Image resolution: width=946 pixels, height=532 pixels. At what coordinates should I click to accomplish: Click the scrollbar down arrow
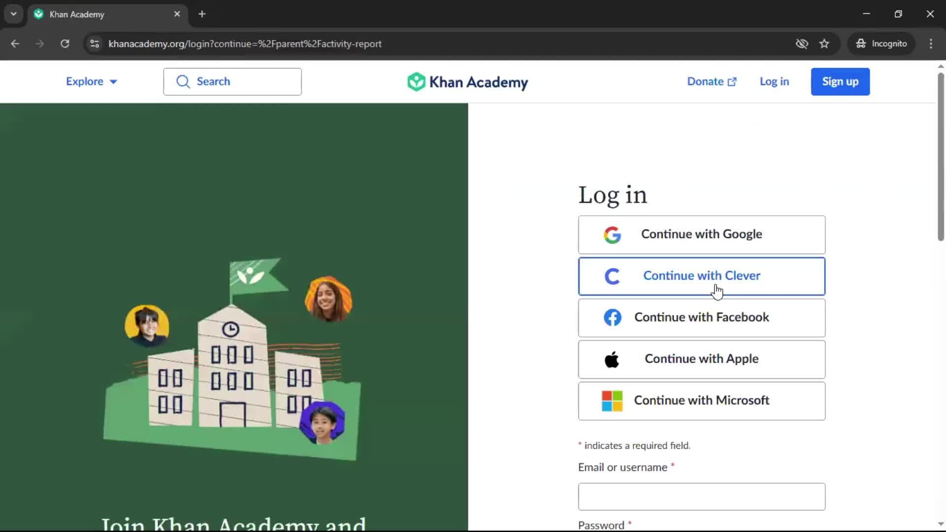coord(941,525)
